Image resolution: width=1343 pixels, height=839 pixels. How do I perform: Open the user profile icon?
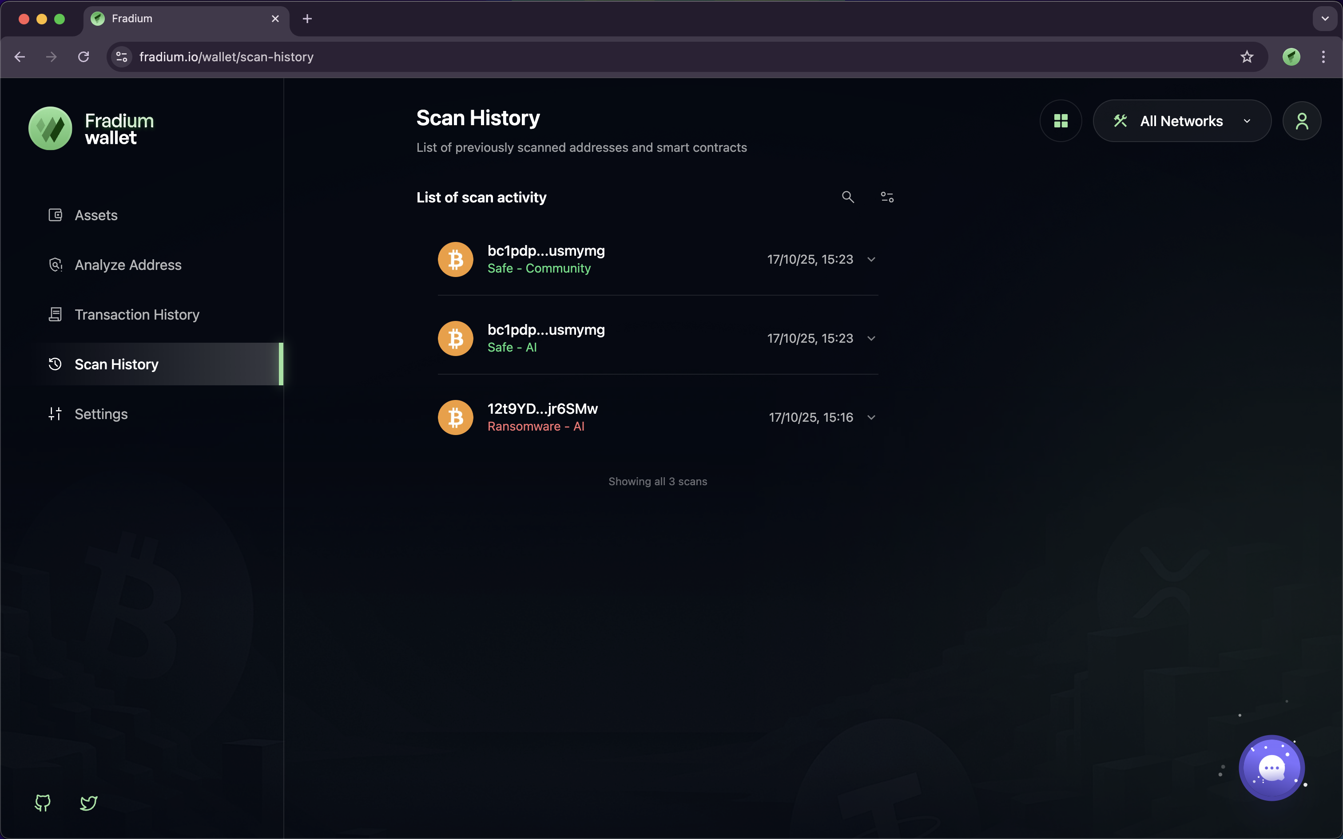1301,121
